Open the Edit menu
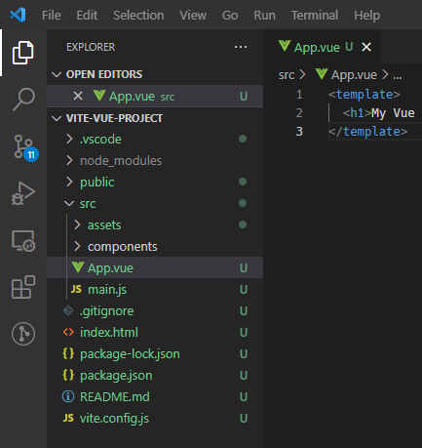 click(x=87, y=16)
